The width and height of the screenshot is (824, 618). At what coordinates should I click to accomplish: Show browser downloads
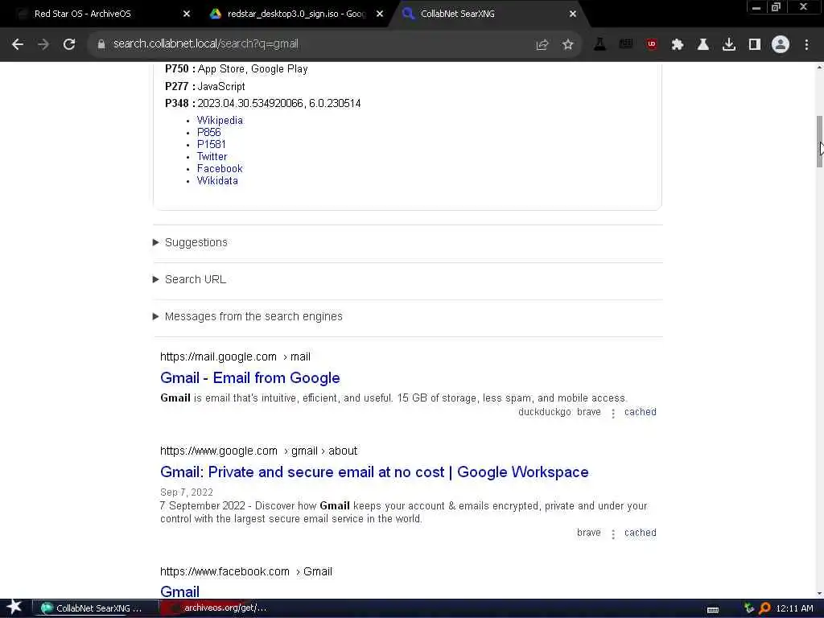click(x=729, y=45)
